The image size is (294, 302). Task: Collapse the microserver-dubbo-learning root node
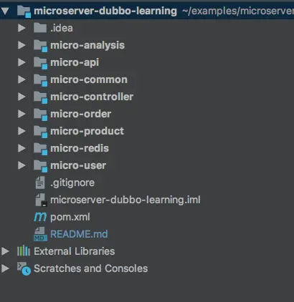(x=5, y=11)
